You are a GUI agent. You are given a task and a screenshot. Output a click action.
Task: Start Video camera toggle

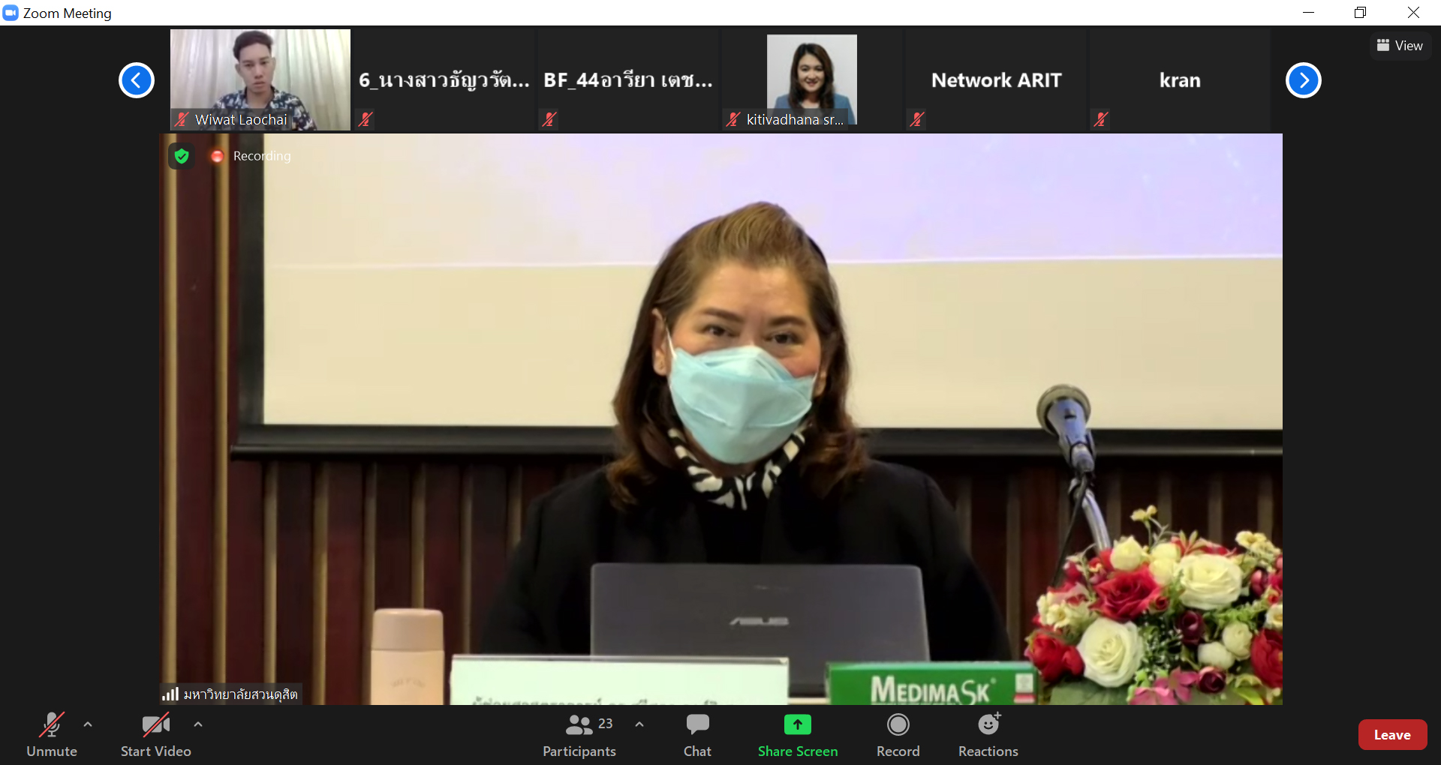tap(155, 735)
